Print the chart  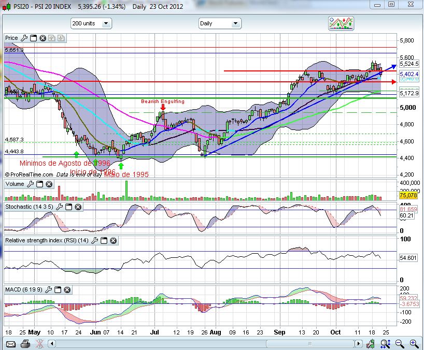tap(25, 344)
